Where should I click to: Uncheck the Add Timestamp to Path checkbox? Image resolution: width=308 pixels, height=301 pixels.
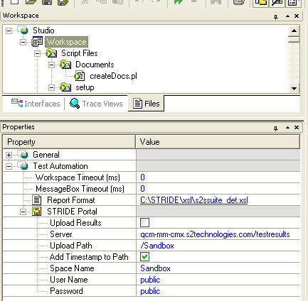144,257
